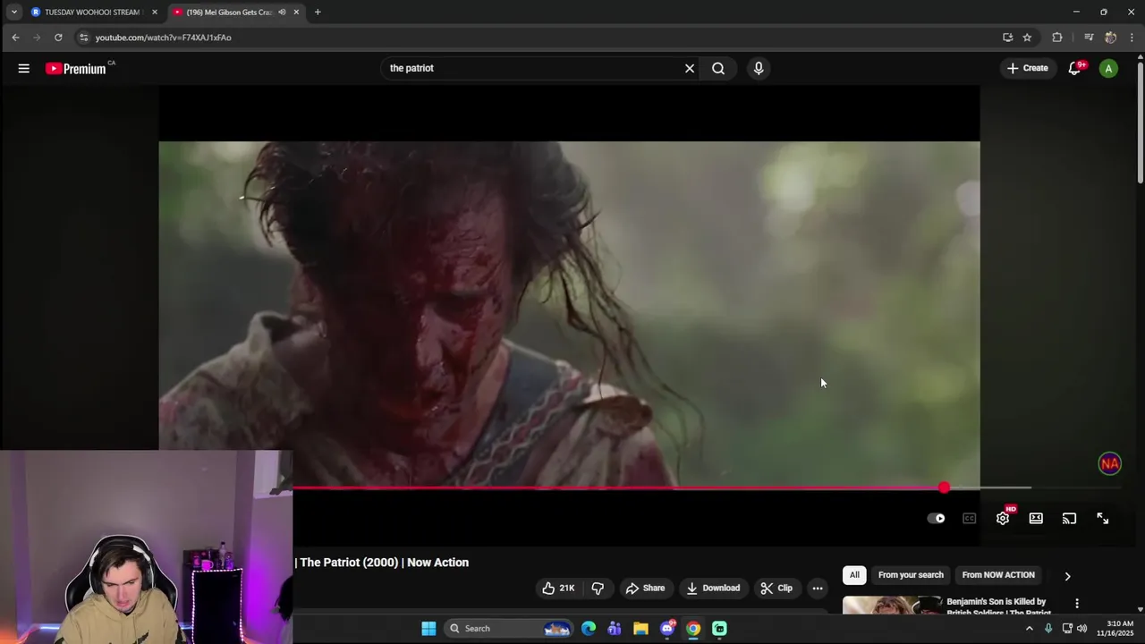Mute the tab using its speaker icon
This screenshot has width=1145, height=644.
[x=282, y=13]
